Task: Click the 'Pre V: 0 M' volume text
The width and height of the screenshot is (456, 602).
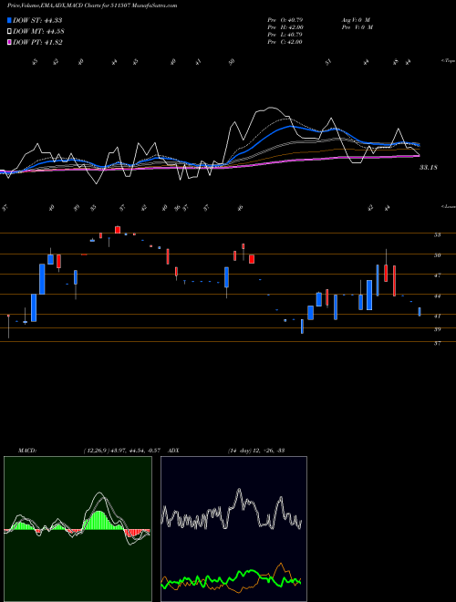Action: coord(358,27)
